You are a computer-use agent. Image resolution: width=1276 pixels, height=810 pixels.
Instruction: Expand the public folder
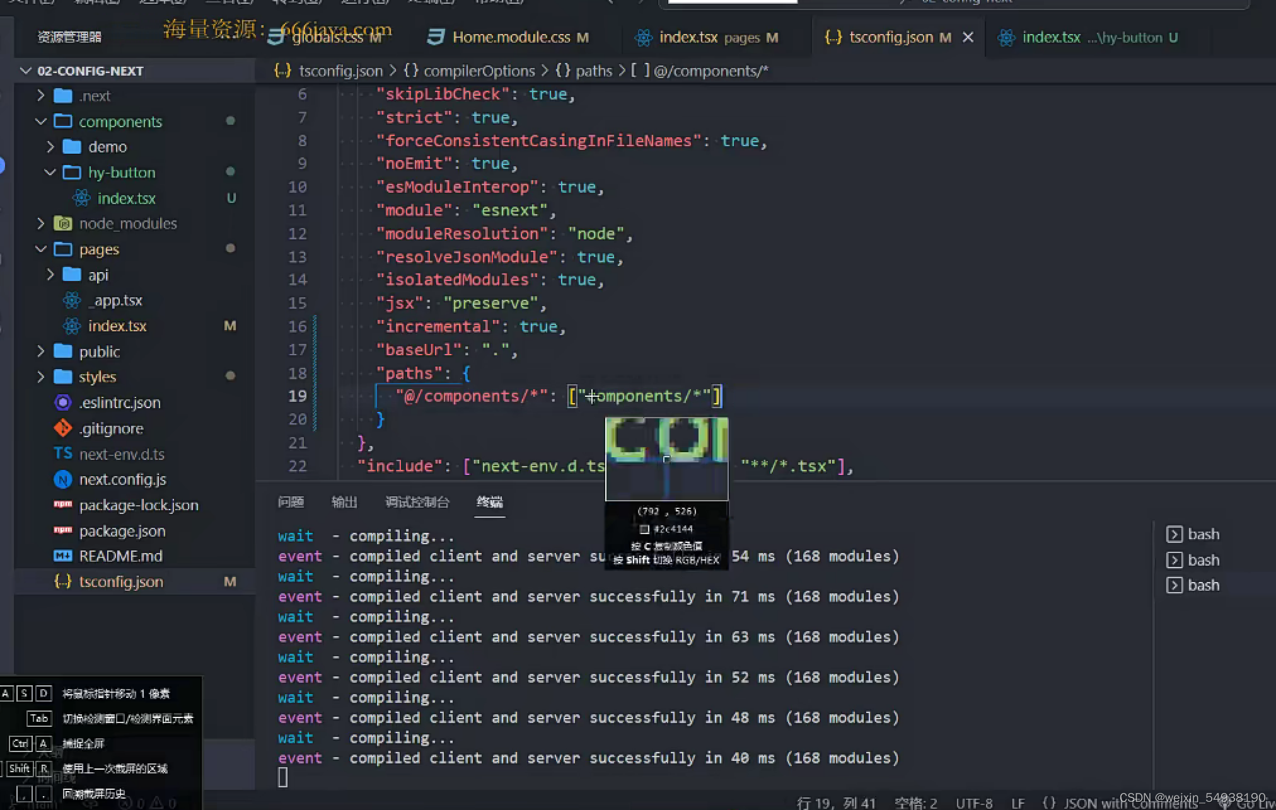pyautogui.click(x=41, y=351)
